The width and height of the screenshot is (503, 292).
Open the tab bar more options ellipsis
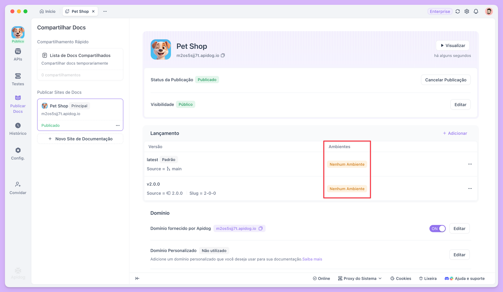(x=105, y=11)
